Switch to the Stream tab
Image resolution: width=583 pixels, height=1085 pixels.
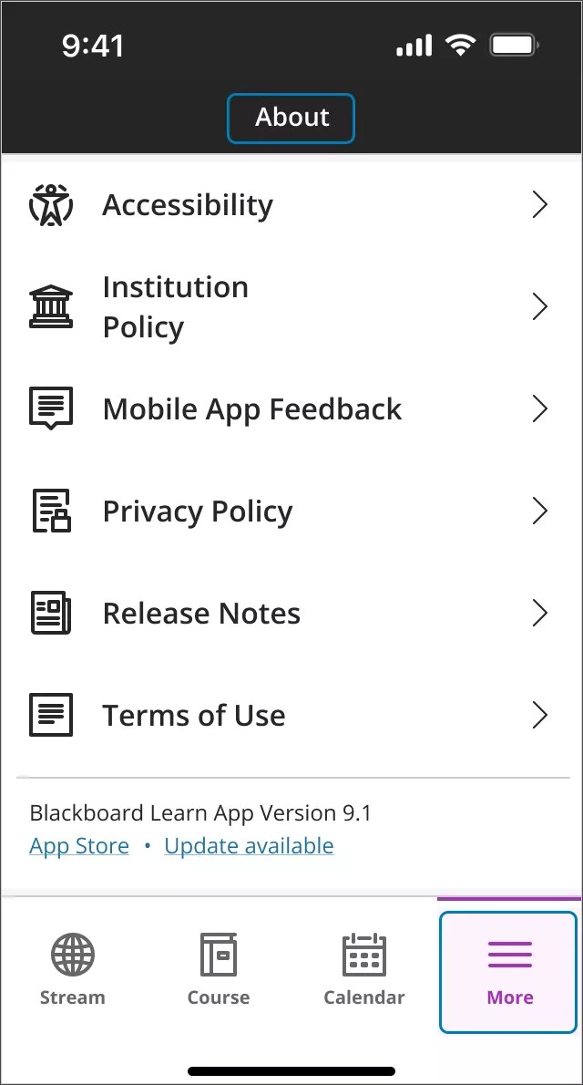72,971
